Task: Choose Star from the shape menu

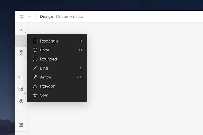Action: coord(57,95)
